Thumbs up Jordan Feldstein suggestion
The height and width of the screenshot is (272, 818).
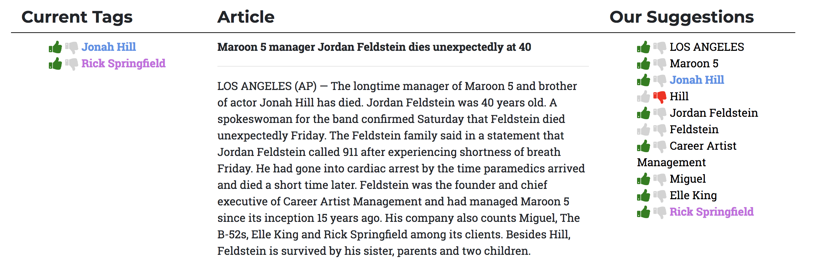[643, 113]
